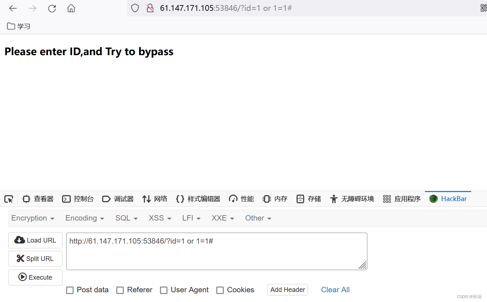Click the Split URL button
This screenshot has width=487, height=302.
pos(35,259)
